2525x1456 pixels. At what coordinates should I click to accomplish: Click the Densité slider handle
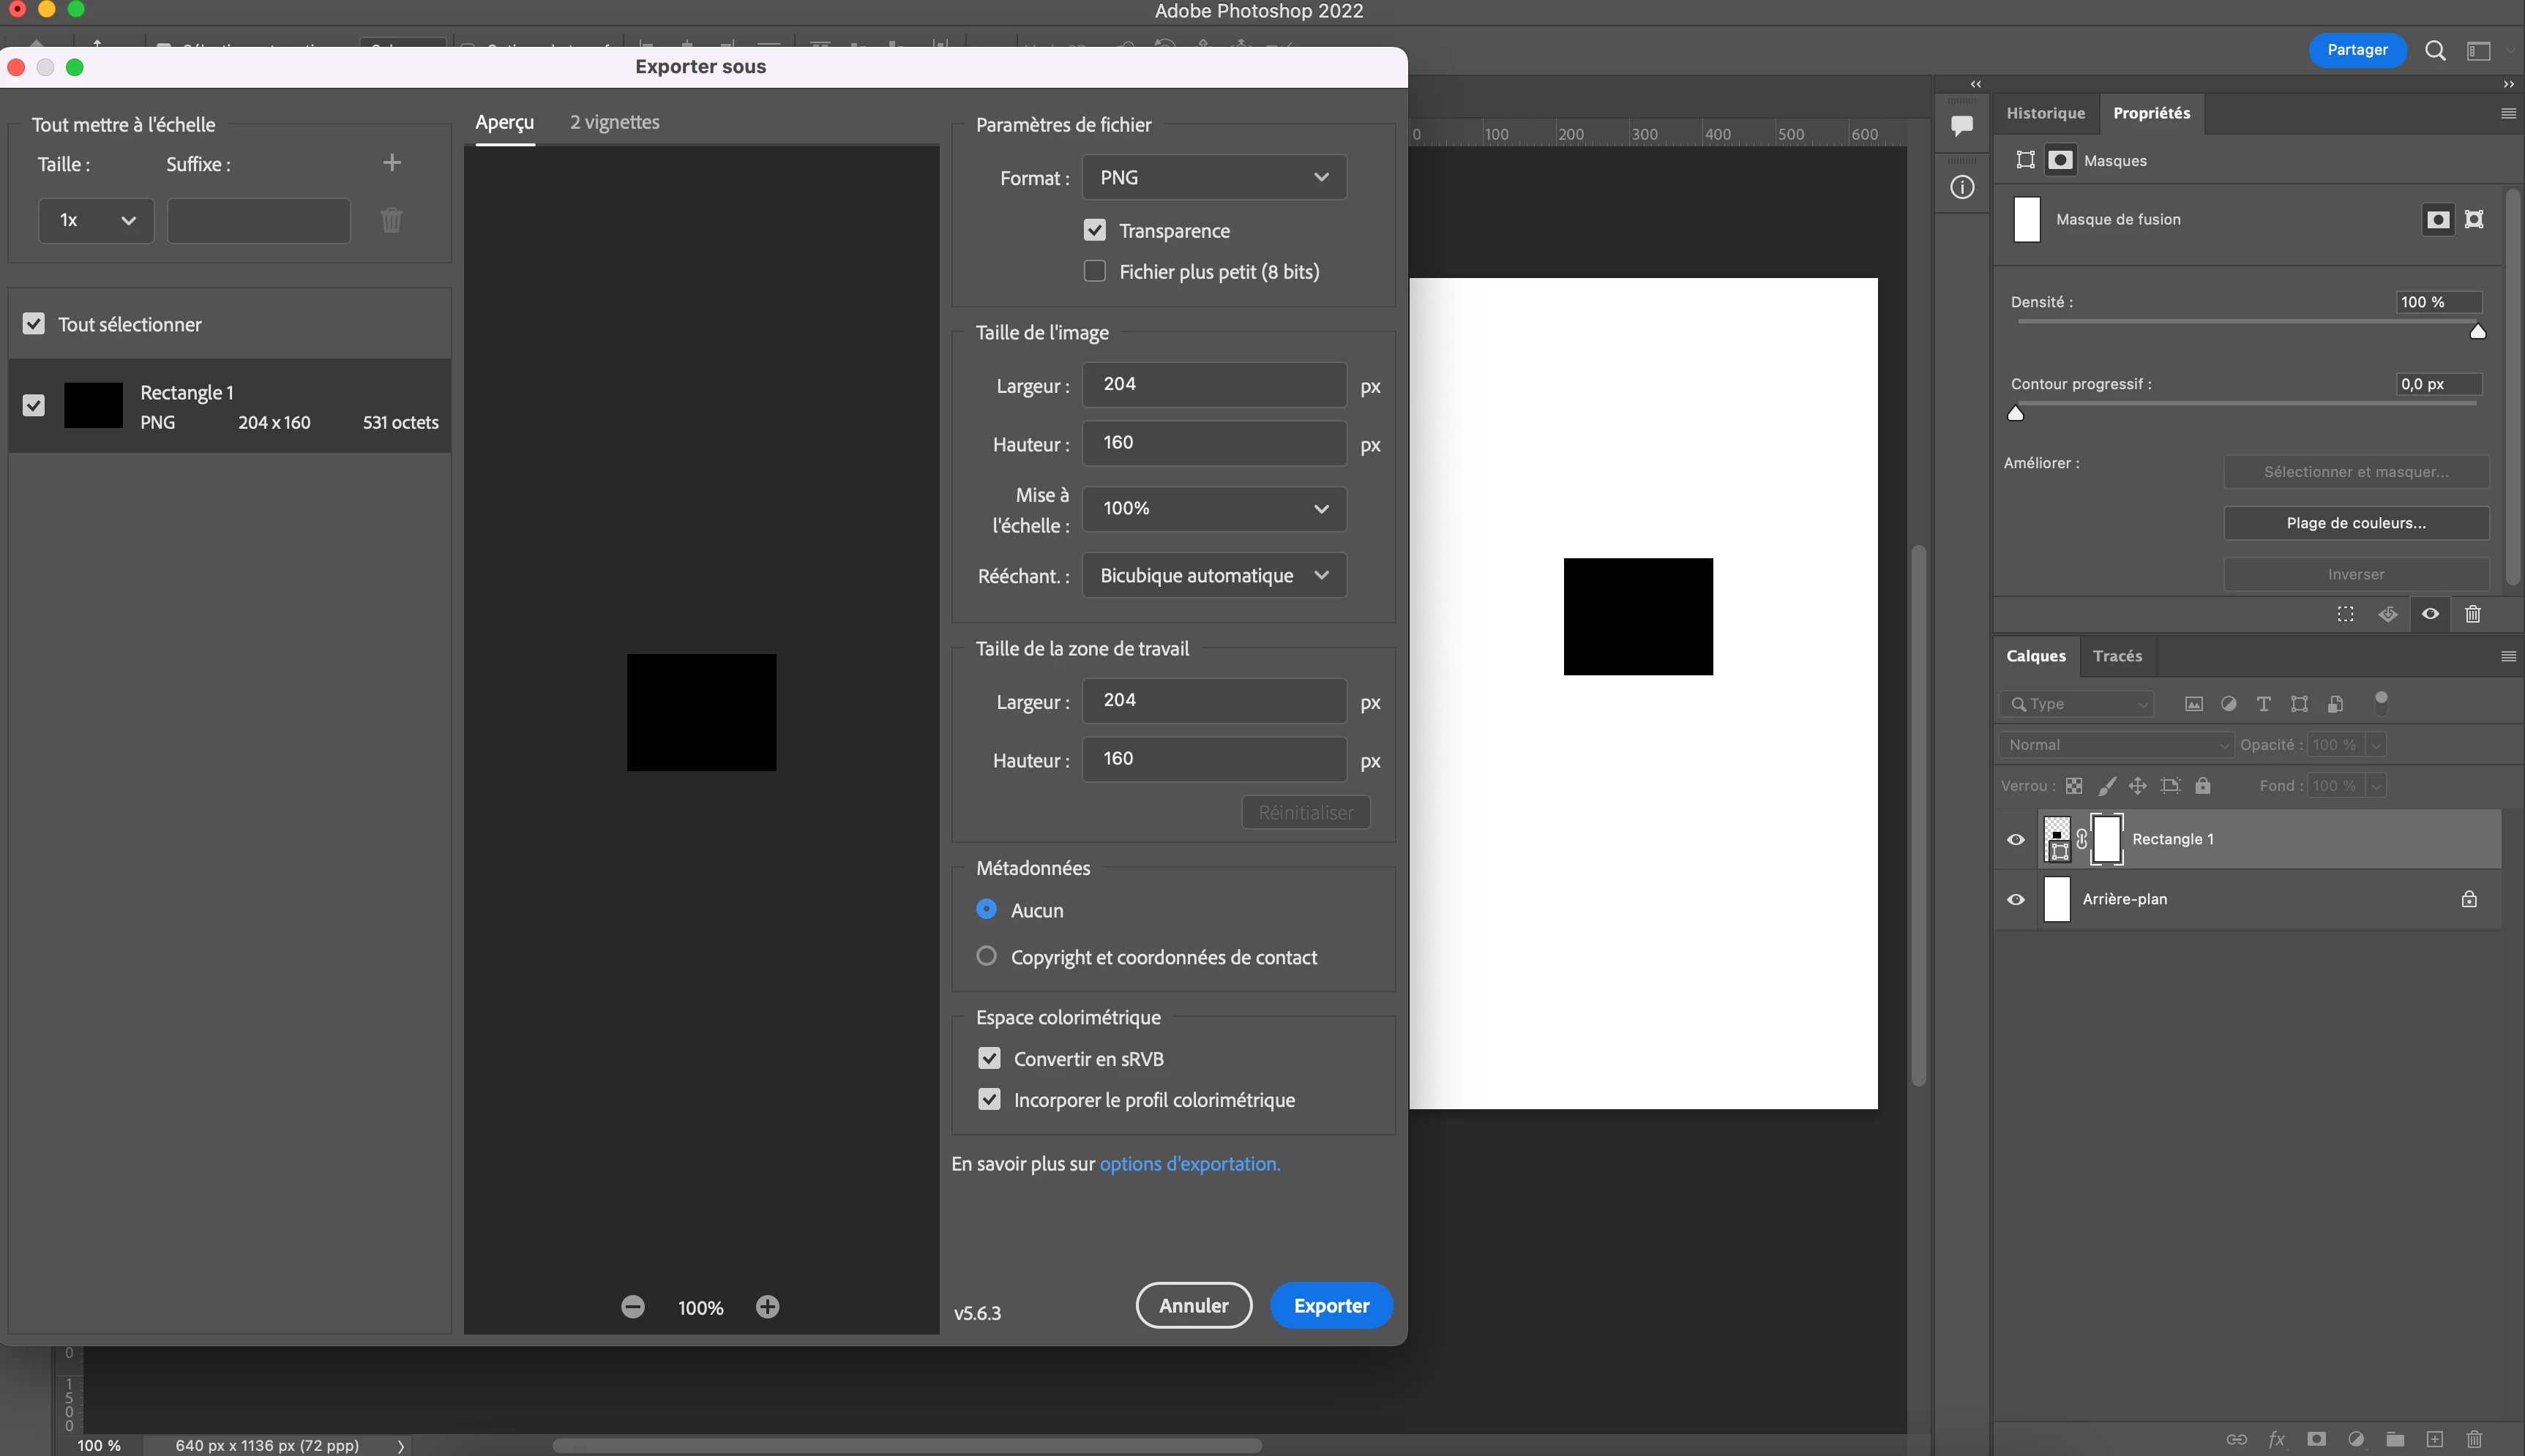click(x=2477, y=332)
